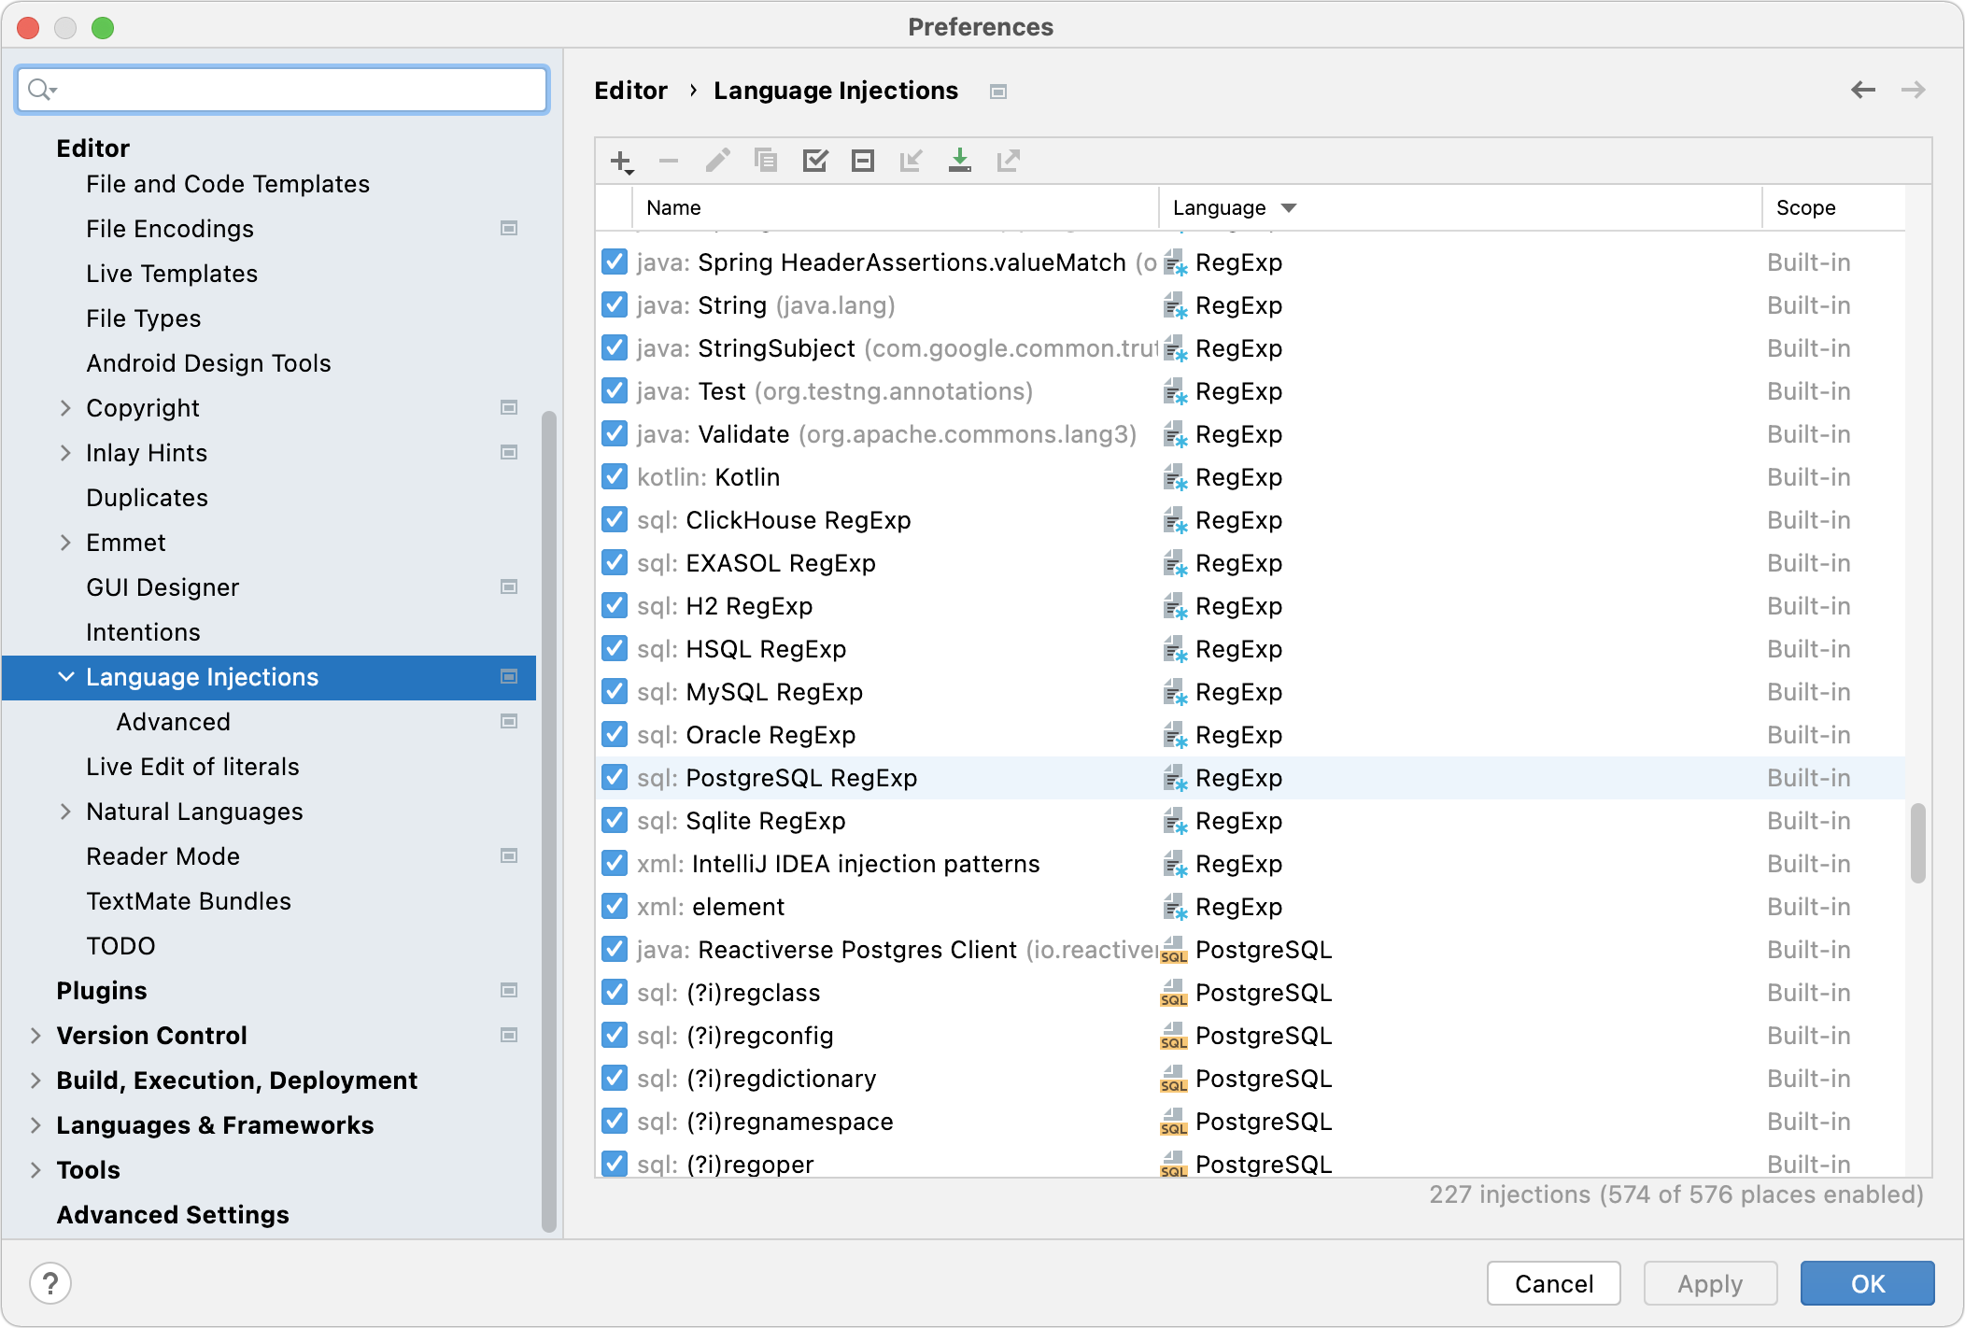Select TextMate Bundles in the sidebar
The height and width of the screenshot is (1328, 1965).
pyautogui.click(x=189, y=900)
